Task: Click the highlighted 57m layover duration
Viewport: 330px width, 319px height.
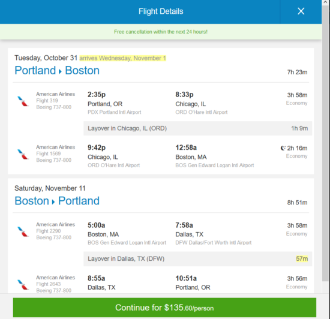Action: pyautogui.click(x=302, y=258)
